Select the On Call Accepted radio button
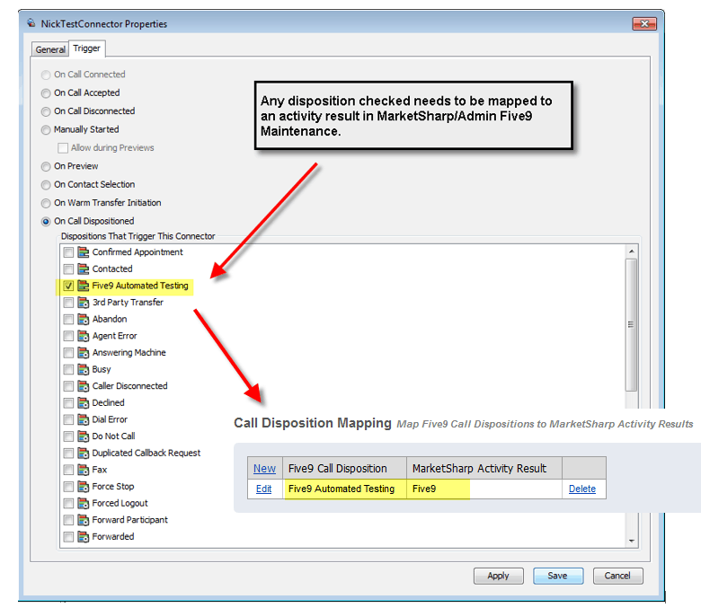The width and height of the screenshot is (701, 608). (46, 93)
